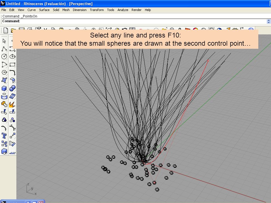The width and height of the screenshot is (271, 203).
Task: Select the Ellipse tool
Action: (x=12, y=56)
